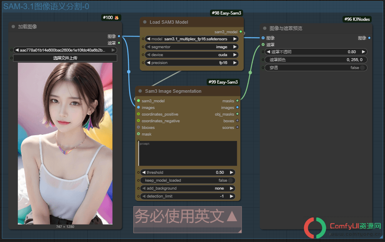The image size is (385, 242).
Task: Click the 加载图像 node title
Action: click(27, 27)
